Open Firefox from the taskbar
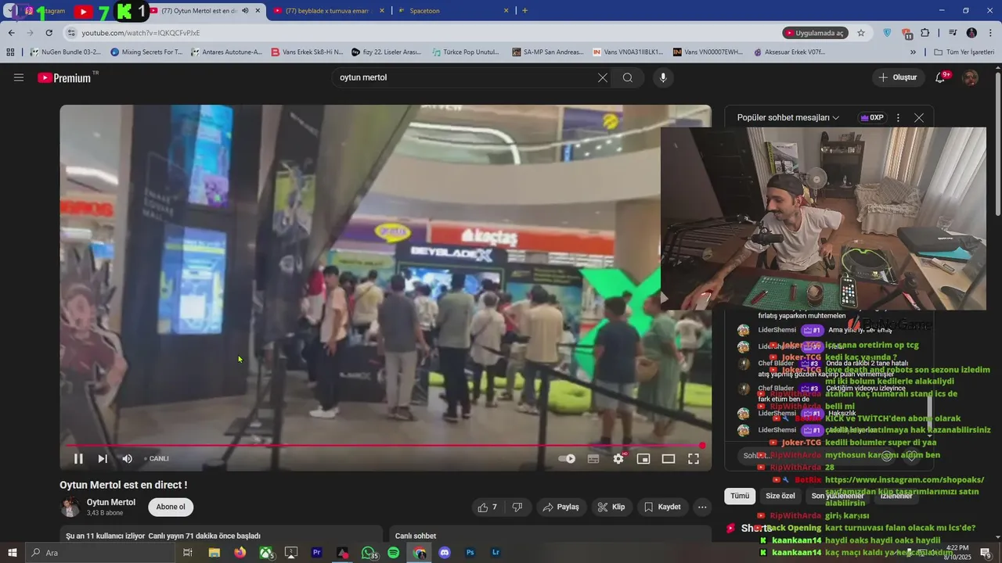 [x=240, y=553]
